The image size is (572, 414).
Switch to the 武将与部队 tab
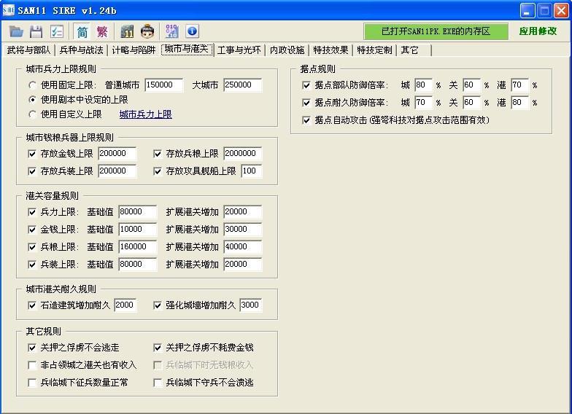[x=28, y=50]
